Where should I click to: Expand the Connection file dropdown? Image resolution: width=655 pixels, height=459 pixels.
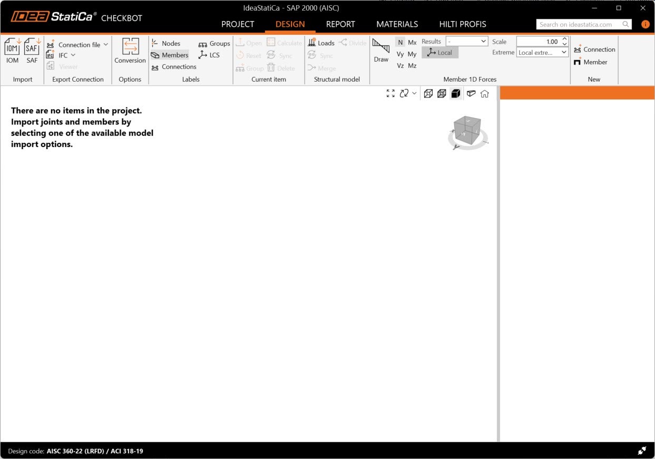(x=105, y=45)
